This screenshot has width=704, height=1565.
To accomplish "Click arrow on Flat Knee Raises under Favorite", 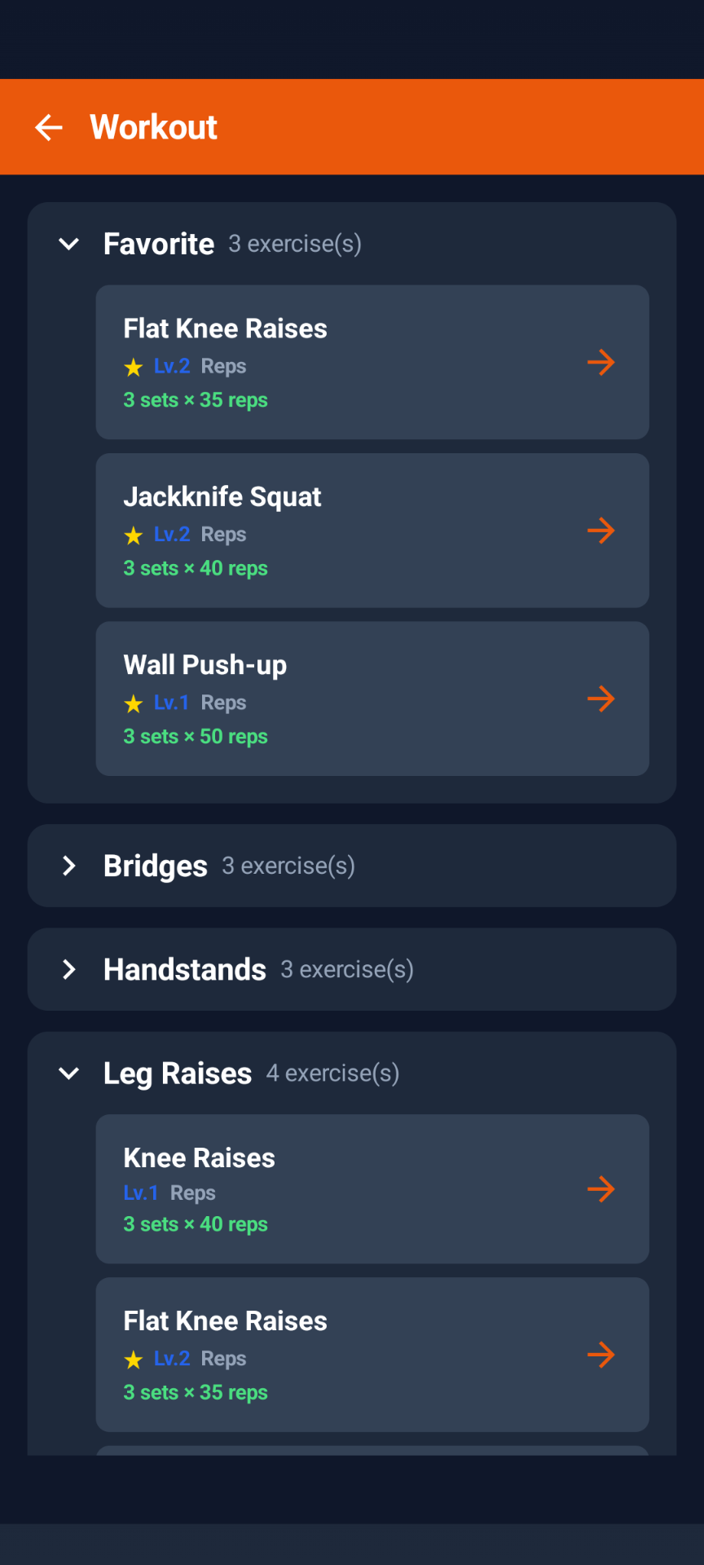I will pos(601,362).
